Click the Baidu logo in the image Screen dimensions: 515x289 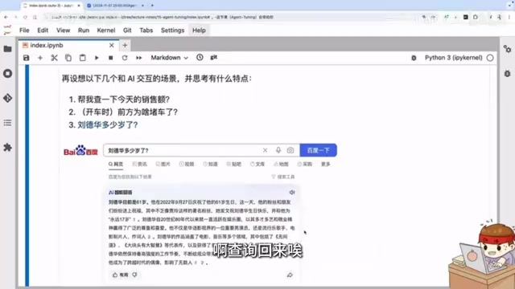(80, 151)
